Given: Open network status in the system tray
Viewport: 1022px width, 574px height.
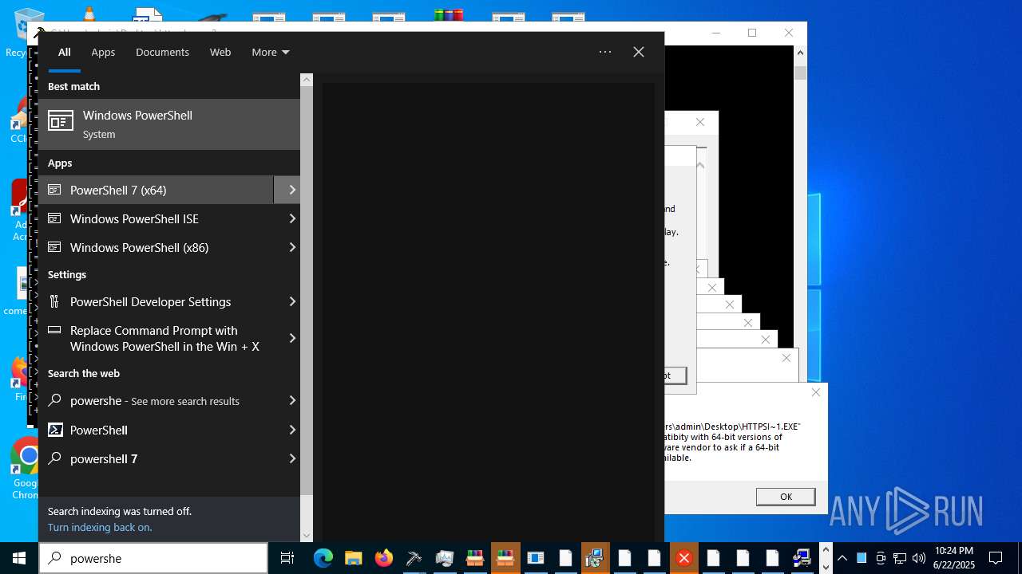Looking at the screenshot, I should coord(900,558).
